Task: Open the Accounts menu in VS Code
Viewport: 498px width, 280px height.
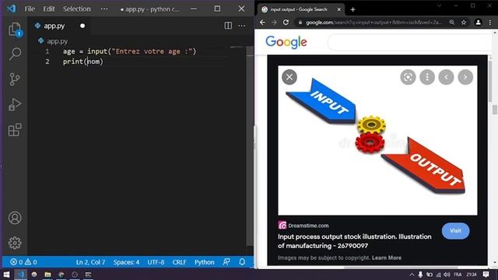Action: point(15,218)
